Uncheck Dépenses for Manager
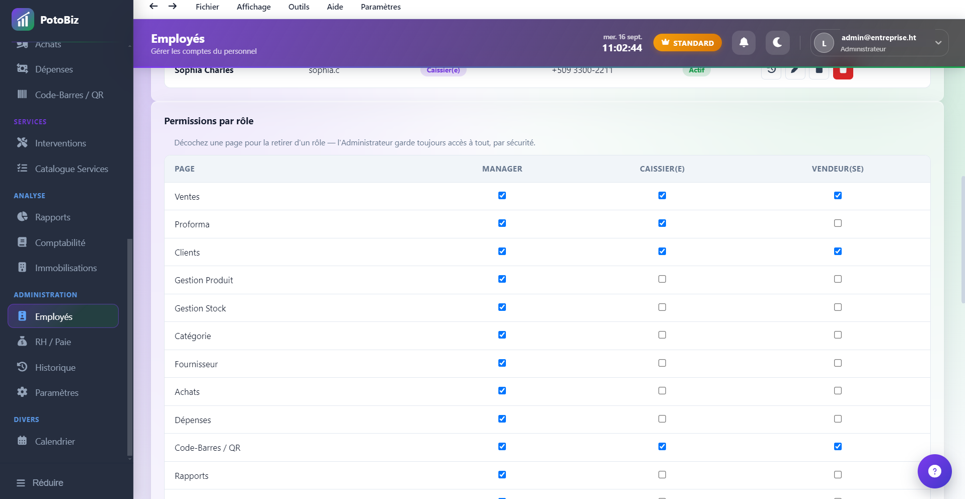 coord(502,419)
